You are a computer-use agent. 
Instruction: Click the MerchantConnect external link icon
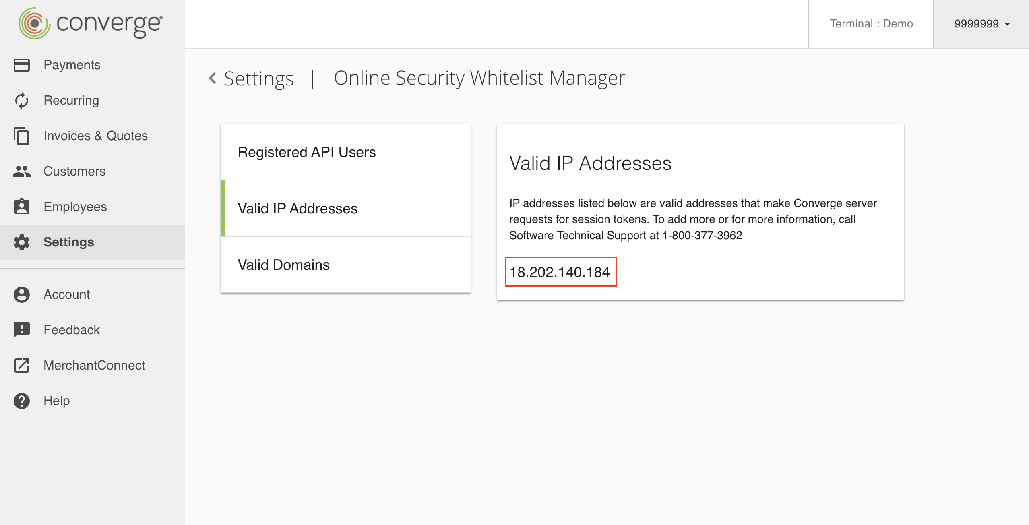[x=22, y=365]
